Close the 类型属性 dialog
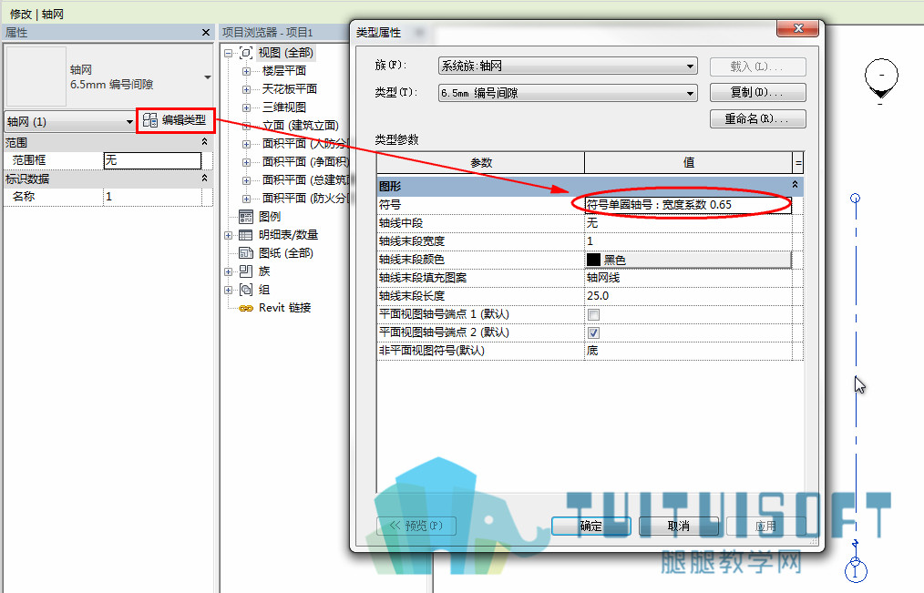The height and width of the screenshot is (593, 924). [798, 28]
